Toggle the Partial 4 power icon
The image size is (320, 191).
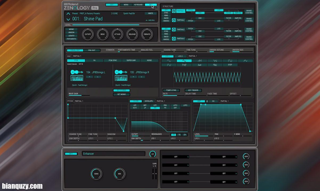click(174, 39)
